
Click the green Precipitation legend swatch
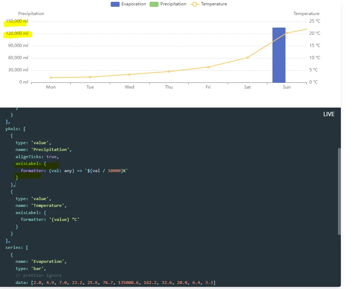tap(154, 4)
